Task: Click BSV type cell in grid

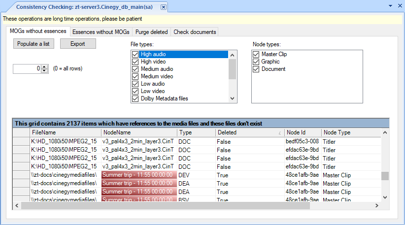Action: click(196, 199)
